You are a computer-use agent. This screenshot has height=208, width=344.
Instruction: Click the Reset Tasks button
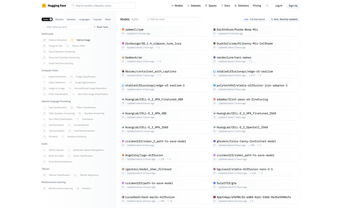pos(101,27)
